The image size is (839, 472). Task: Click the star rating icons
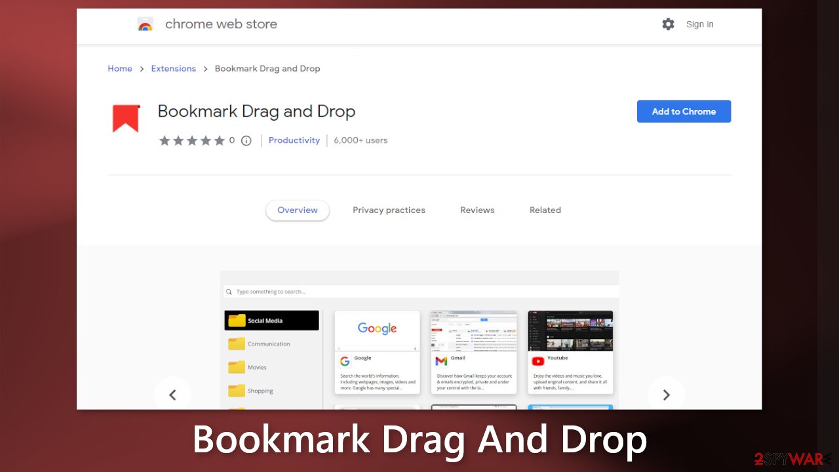tap(191, 140)
